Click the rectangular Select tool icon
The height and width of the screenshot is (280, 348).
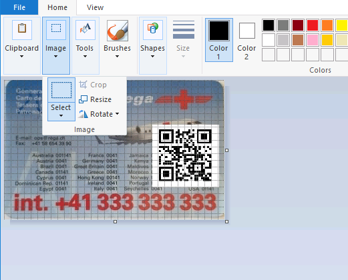(x=61, y=90)
